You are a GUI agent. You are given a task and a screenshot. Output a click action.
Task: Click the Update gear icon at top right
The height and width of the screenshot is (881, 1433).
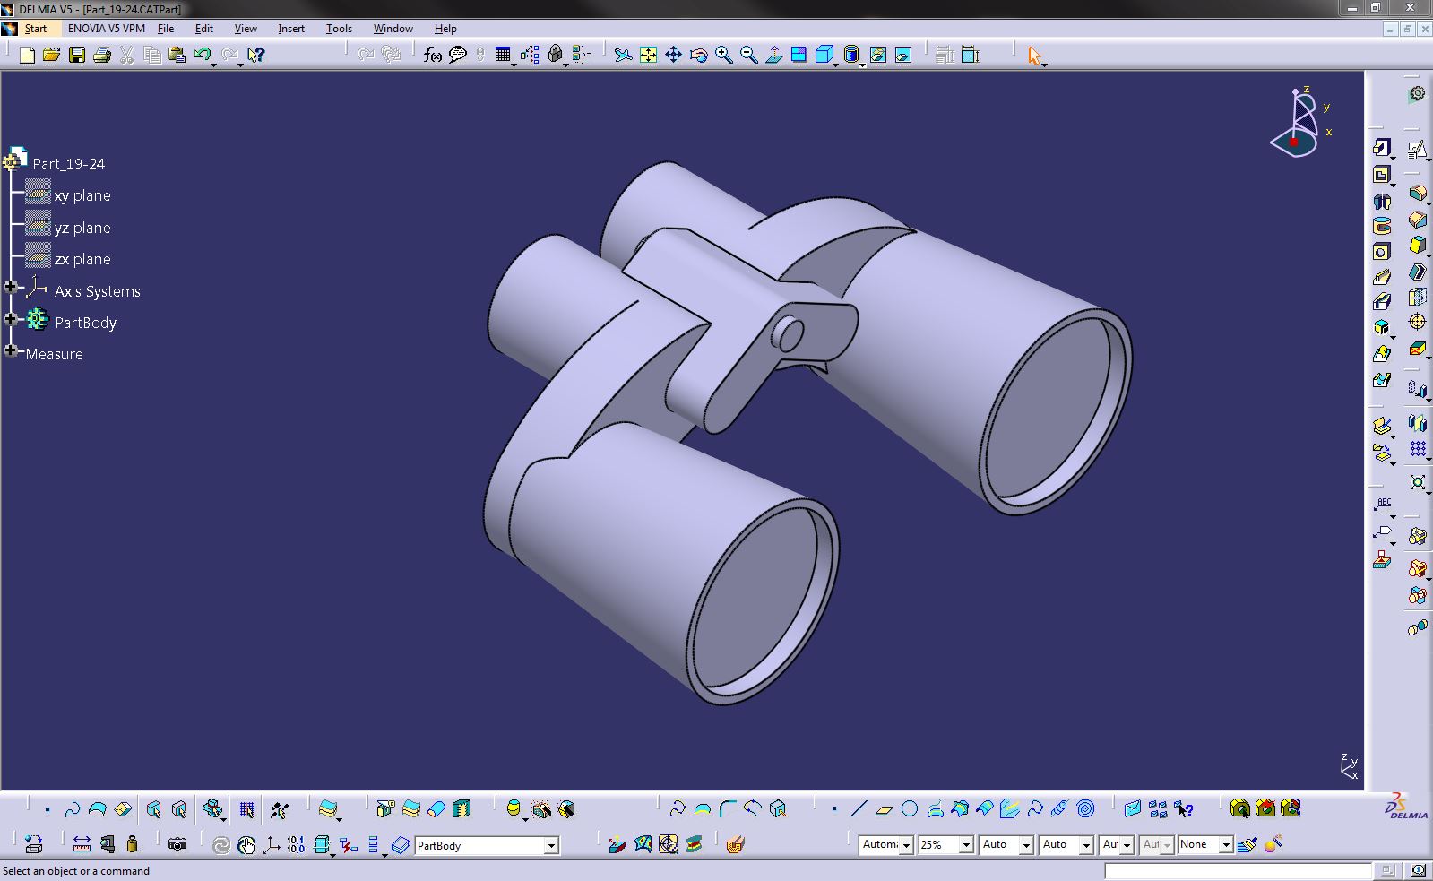(1417, 94)
